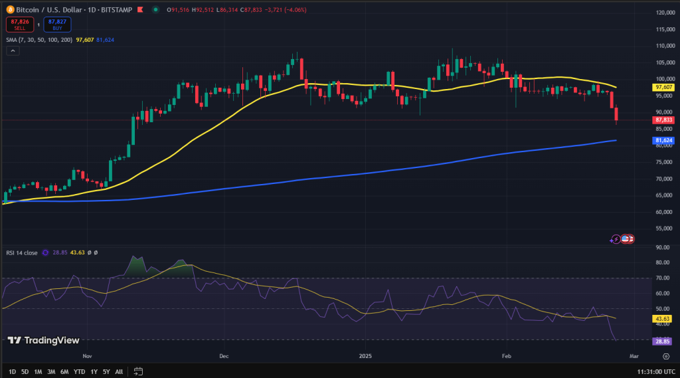
Task: Click the 2025 label on time axis
Action: click(x=366, y=356)
